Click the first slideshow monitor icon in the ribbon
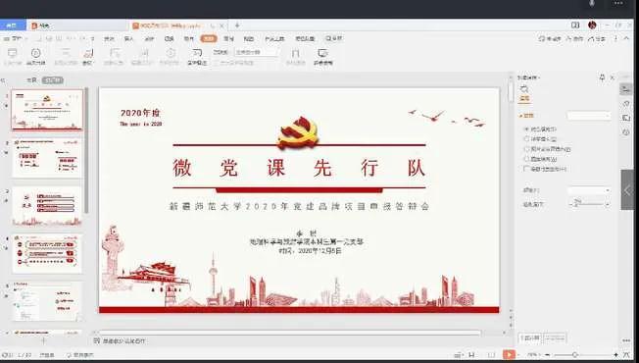Viewport: 639px width, 363px height. point(12,57)
